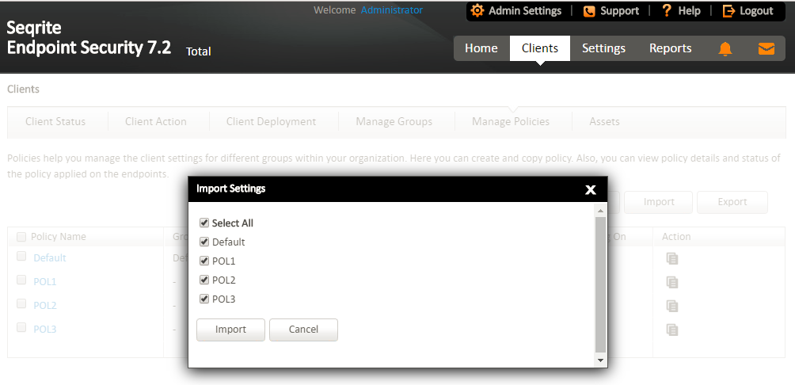Image resolution: width=795 pixels, height=385 pixels.
Task: Uncheck POL2 in Import Settings dialog
Action: (204, 280)
